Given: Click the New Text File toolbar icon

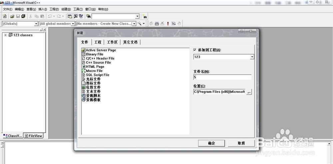Looking at the screenshot, I should pyautogui.click(x=5, y=16).
